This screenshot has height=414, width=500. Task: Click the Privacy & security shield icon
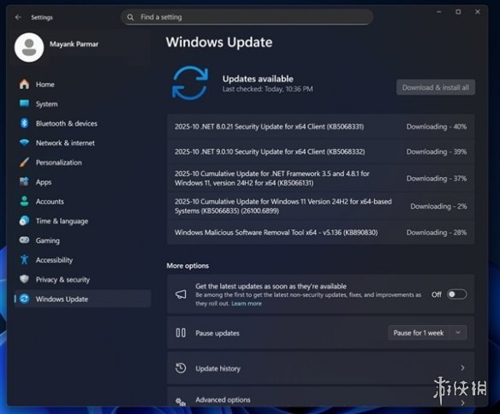point(24,280)
